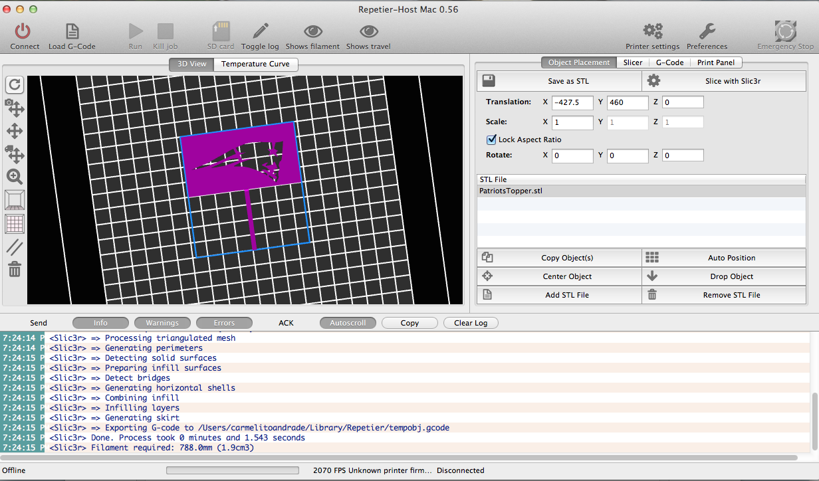Toggle the Warnings log filter
Viewport: 819px width, 481px height.
162,323
